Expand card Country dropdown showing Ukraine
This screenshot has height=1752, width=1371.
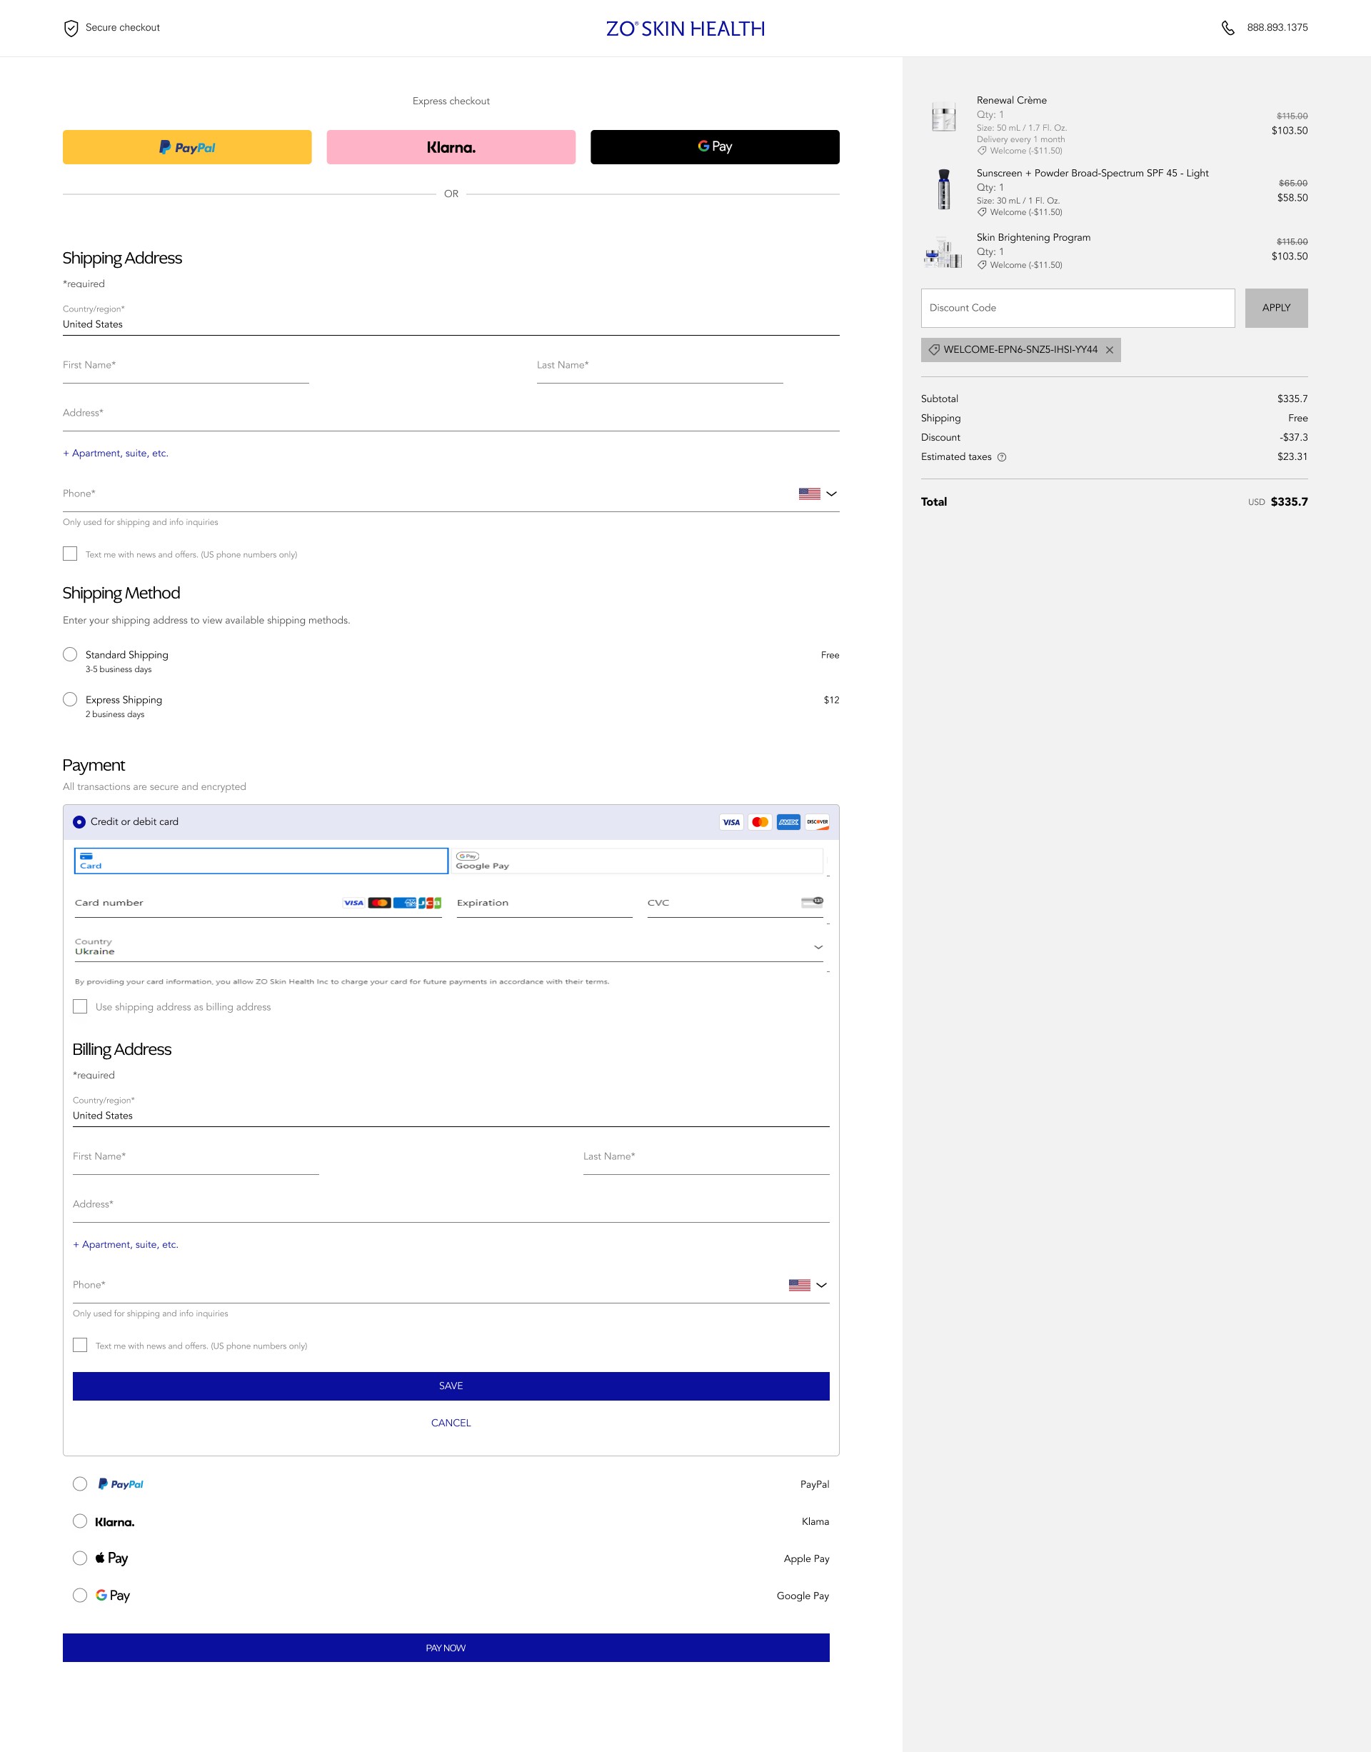pyautogui.click(x=450, y=948)
